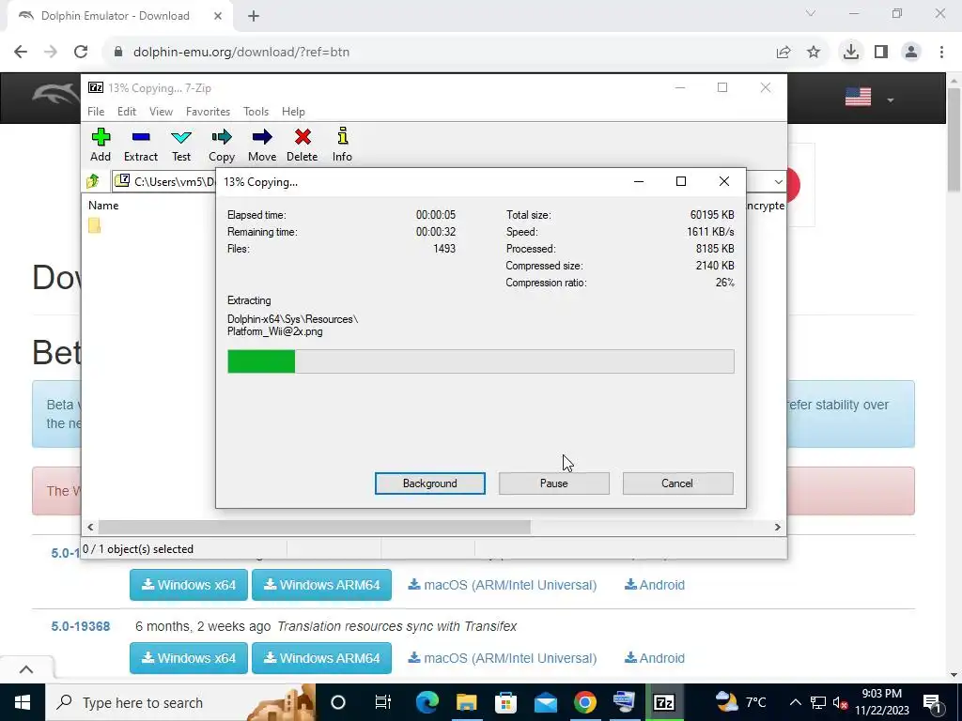Expand the downloads bar chevron at bottom-left
Viewport: 962px width, 721px height.
pos(26,669)
